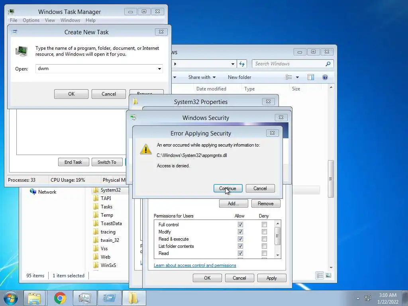The width and height of the screenshot is (408, 306).
Task: Open the Windows Start button
Action: point(11,298)
